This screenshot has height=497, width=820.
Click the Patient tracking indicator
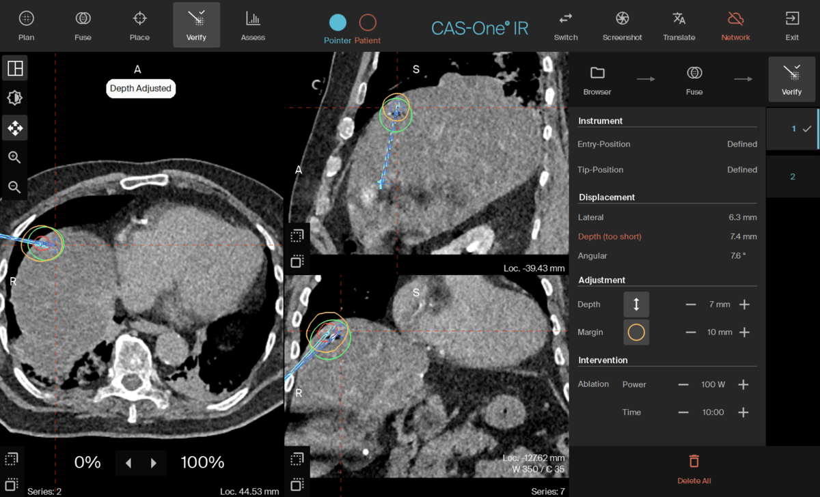coord(368,28)
